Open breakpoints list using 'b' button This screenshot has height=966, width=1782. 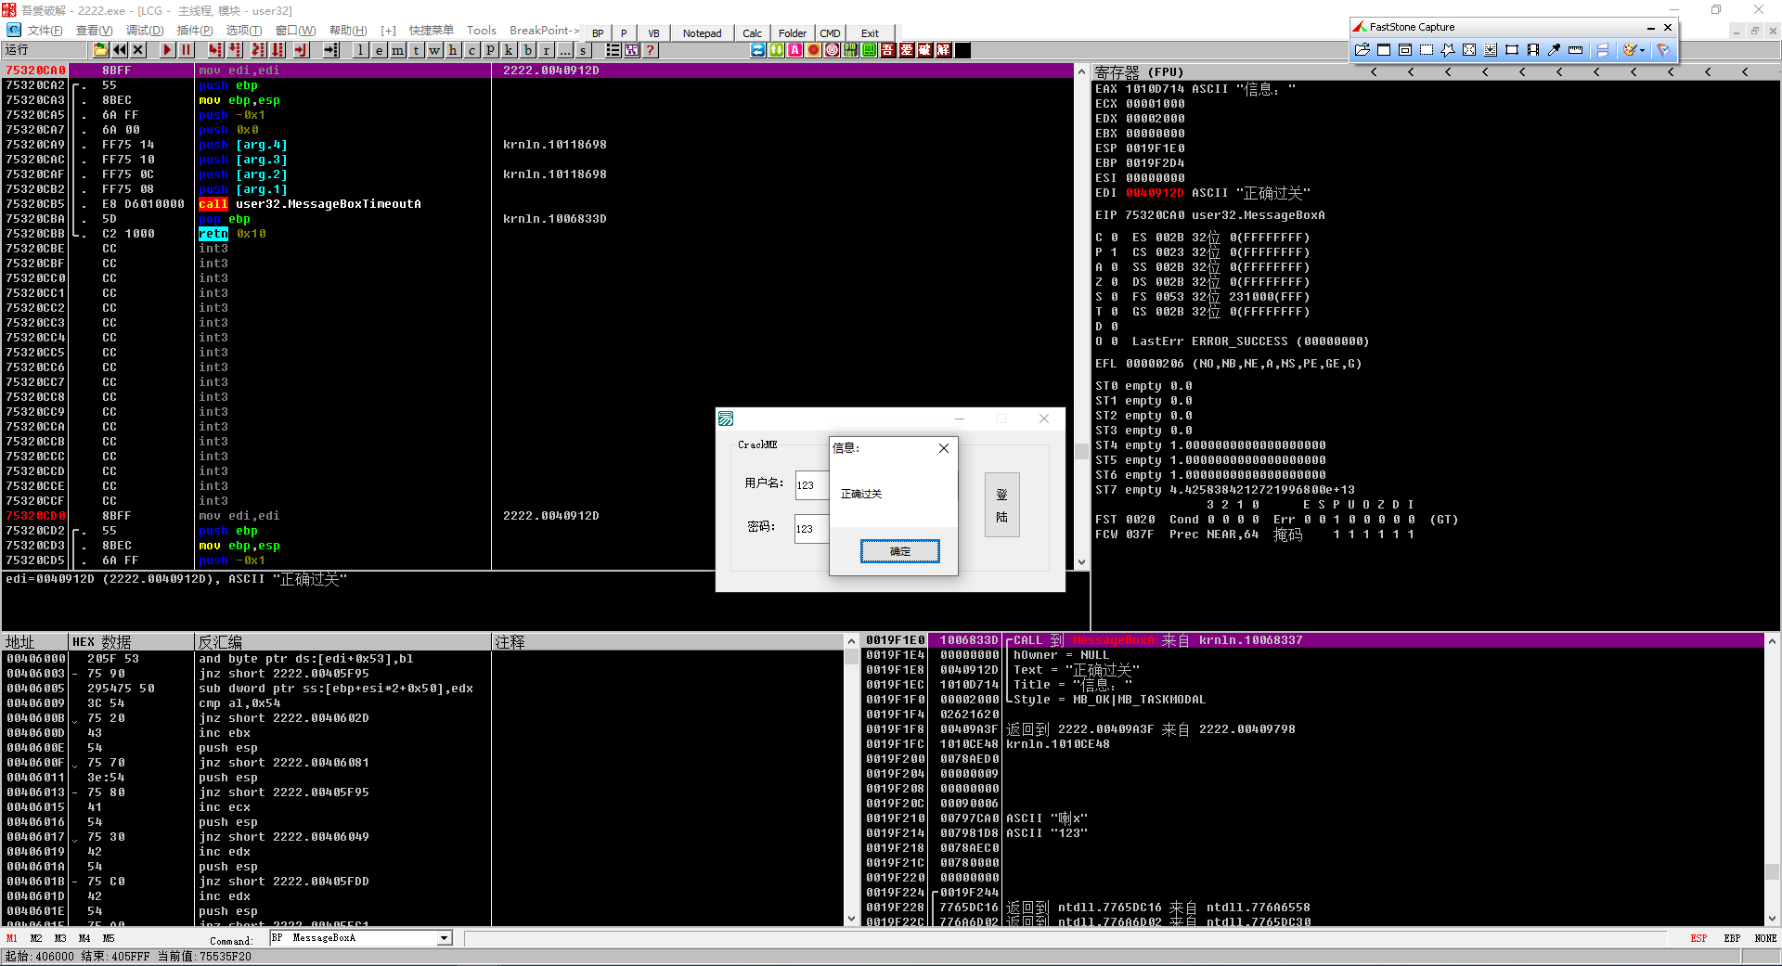527,50
